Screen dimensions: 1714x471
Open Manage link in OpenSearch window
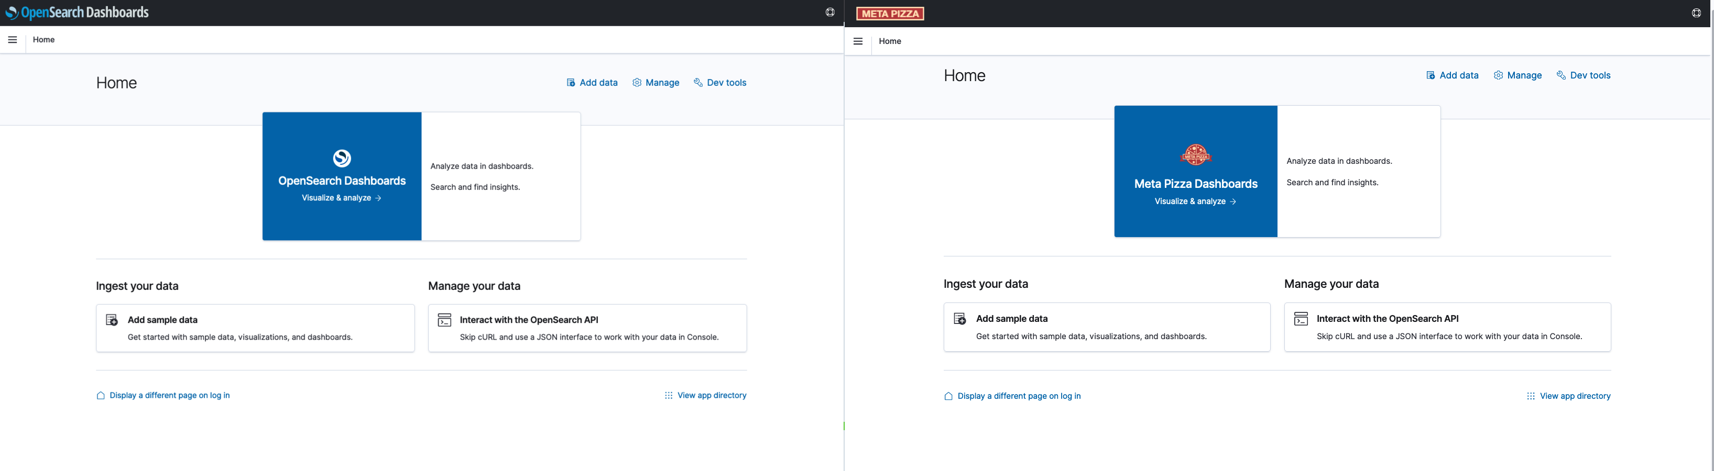click(x=662, y=82)
